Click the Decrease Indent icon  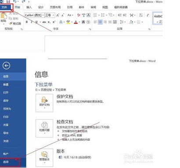(x=120, y=15)
